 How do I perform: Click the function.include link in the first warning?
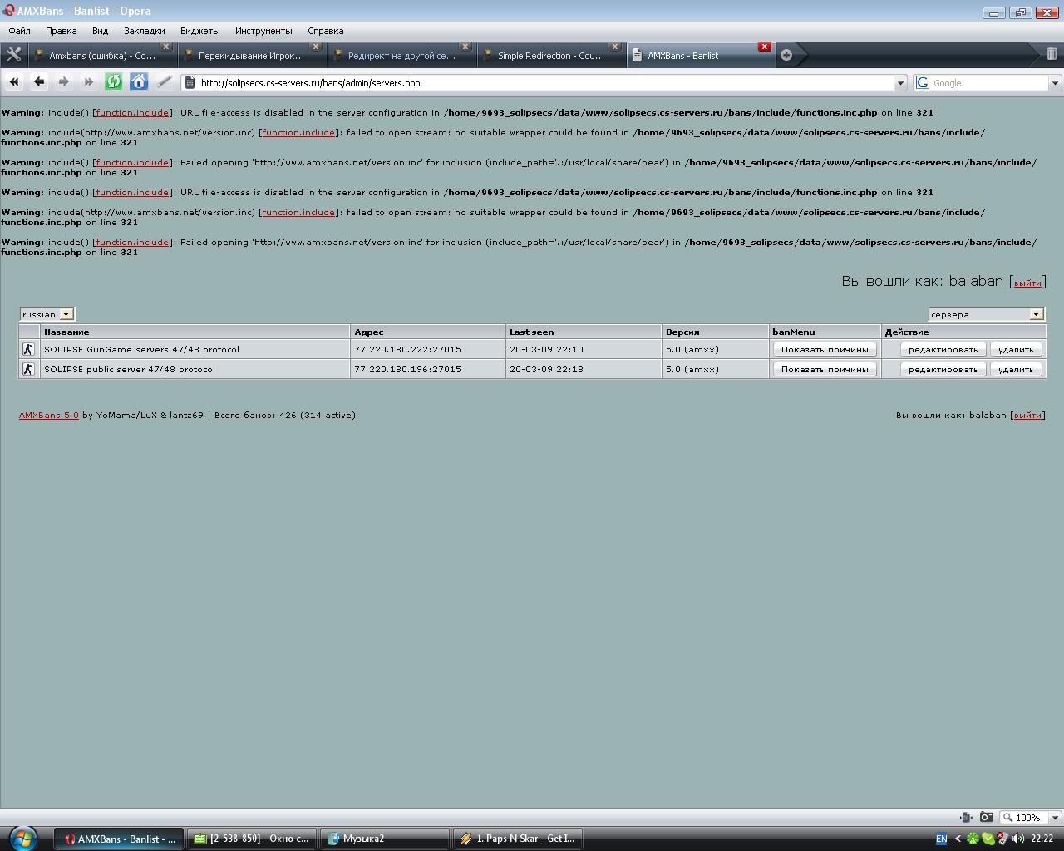pos(132,112)
